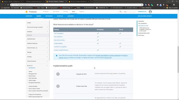Click step 2 circle for Prepare input data

(x=58, y=86)
